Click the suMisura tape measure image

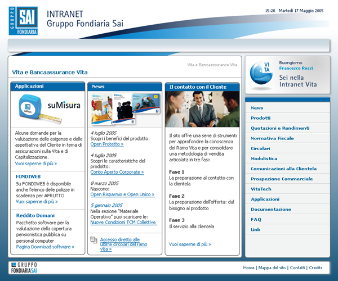(x=40, y=109)
